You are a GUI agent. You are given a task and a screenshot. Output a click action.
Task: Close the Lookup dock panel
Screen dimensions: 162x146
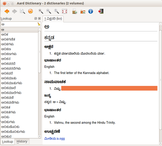pos(39,18)
